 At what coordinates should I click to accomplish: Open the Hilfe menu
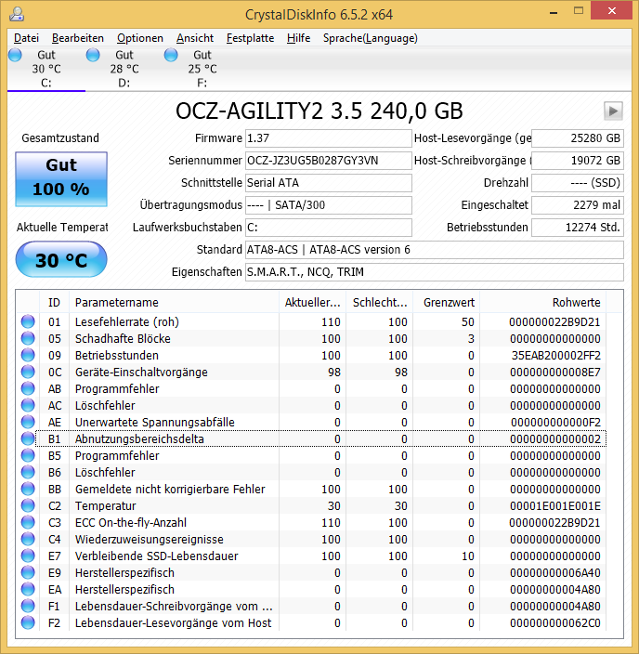(299, 38)
